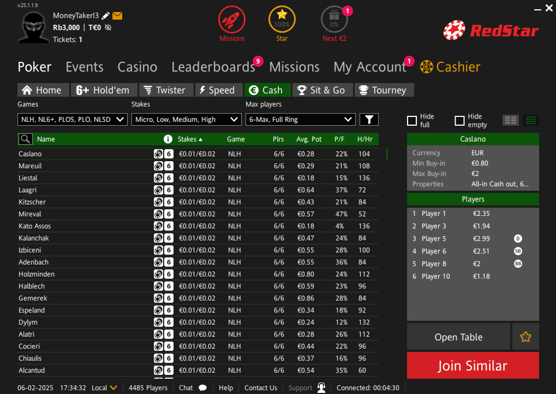Click all-in cash out icon on Mireval row
The height and width of the screenshot is (394, 556).
[158, 214]
